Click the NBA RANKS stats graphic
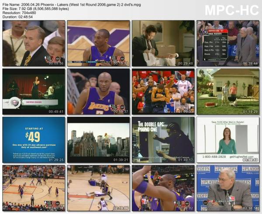This screenshot has height=214, width=262. coord(215,45)
